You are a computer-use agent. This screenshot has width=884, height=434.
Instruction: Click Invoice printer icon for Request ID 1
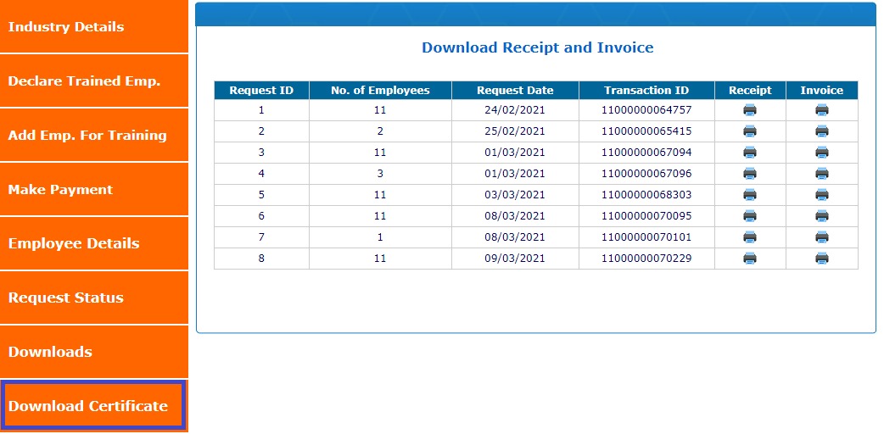click(821, 110)
